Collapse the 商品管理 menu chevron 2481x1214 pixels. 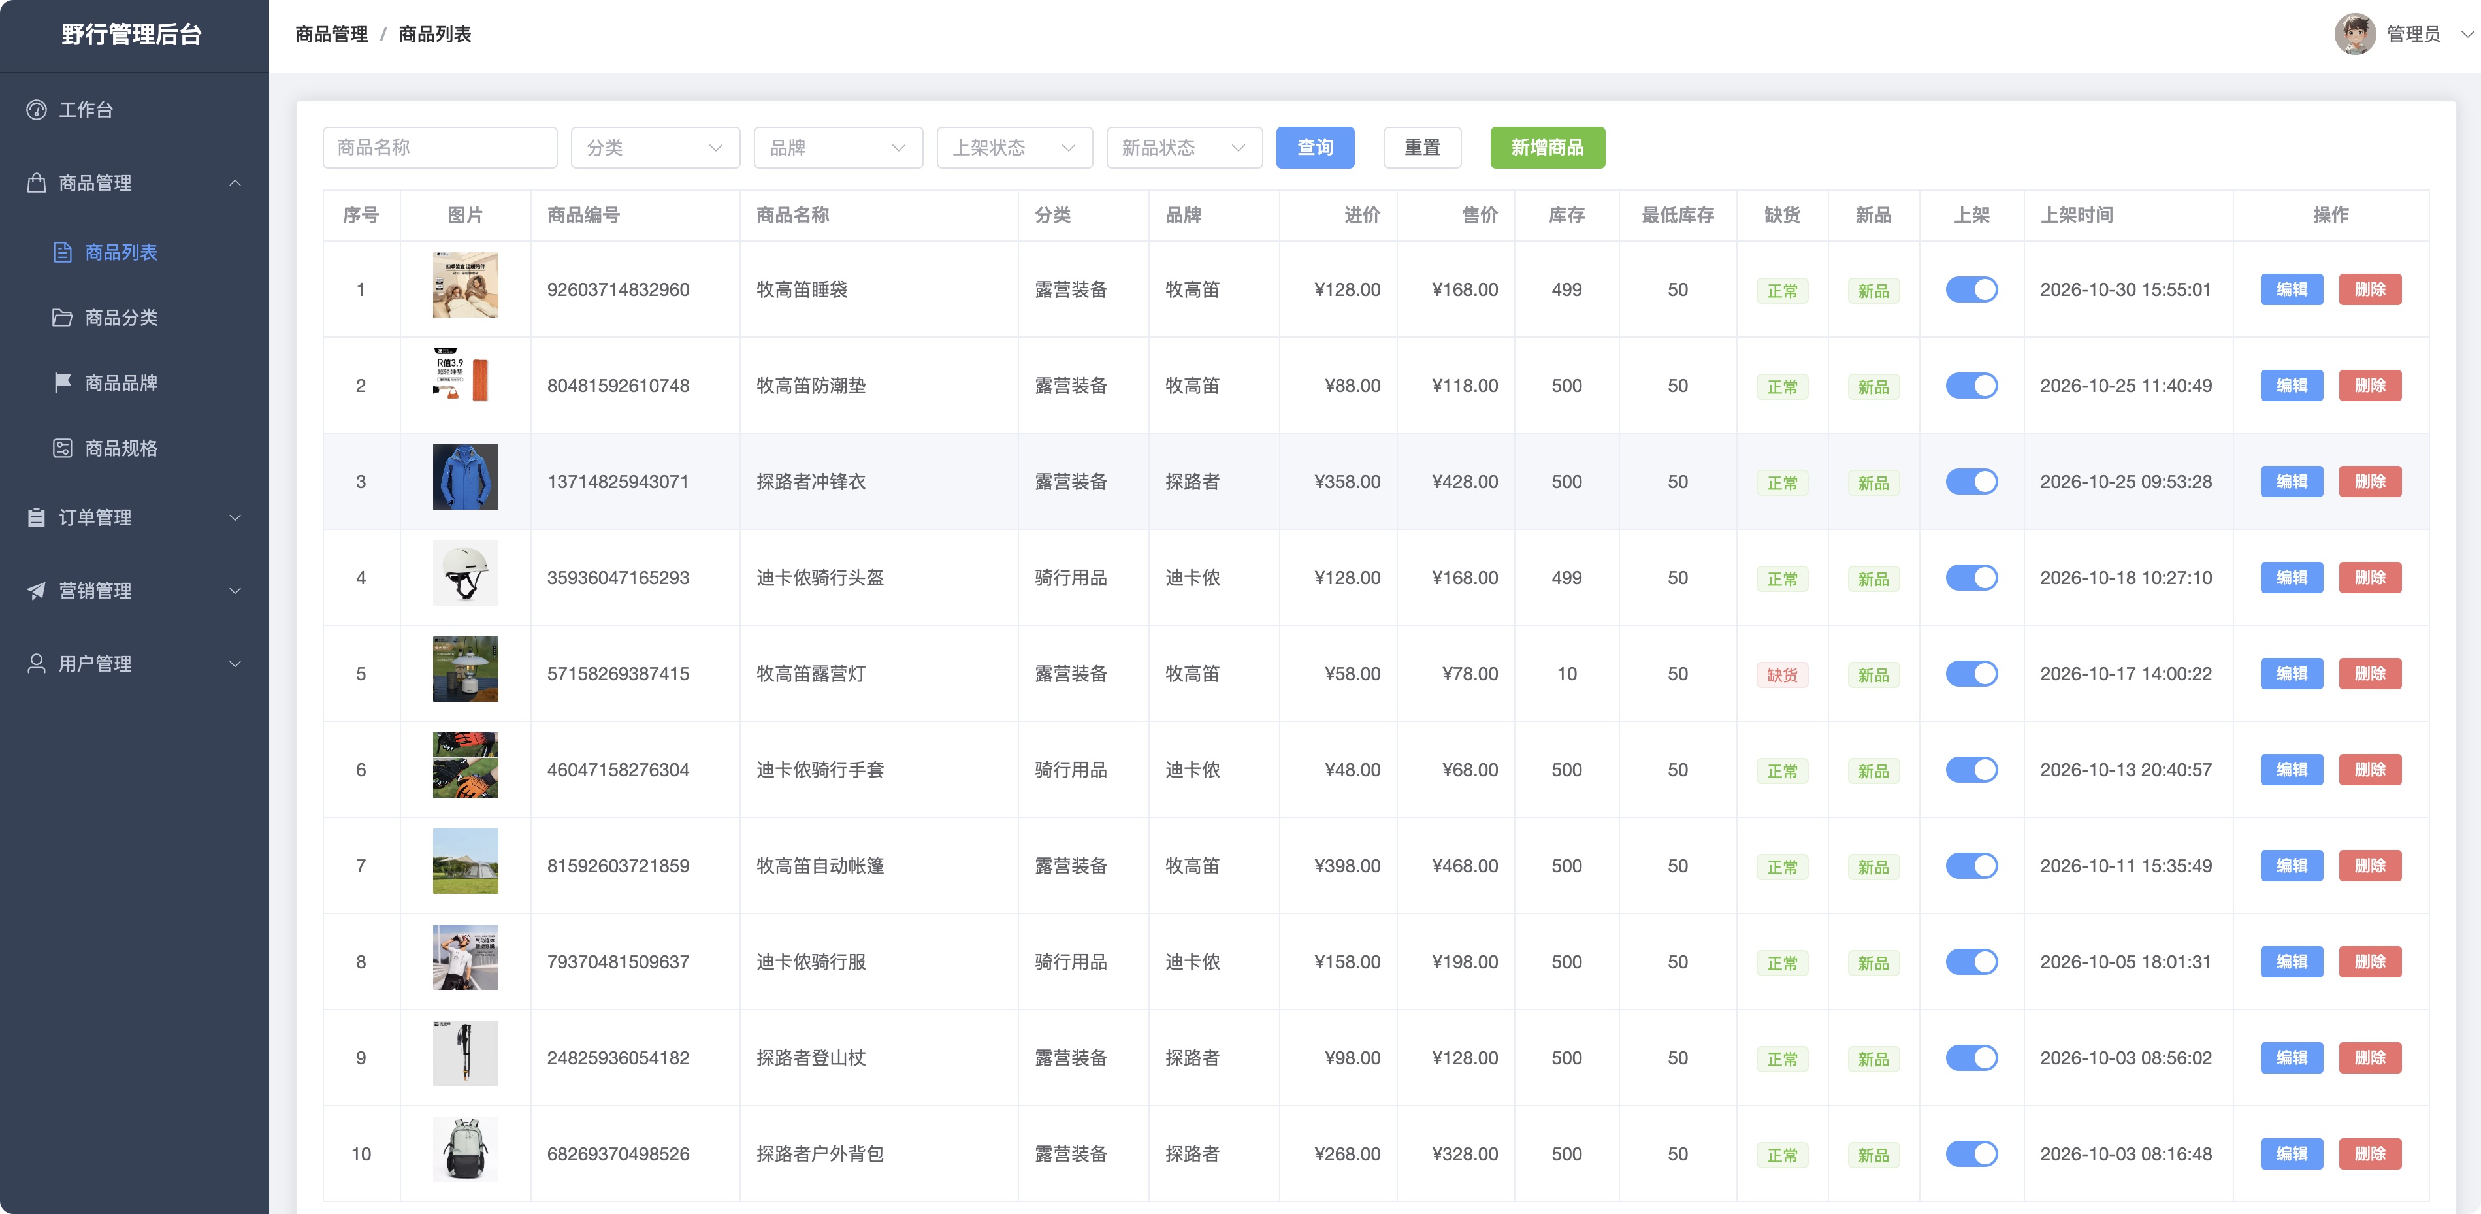tap(235, 183)
